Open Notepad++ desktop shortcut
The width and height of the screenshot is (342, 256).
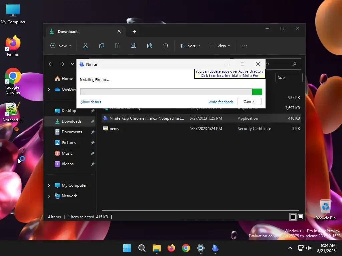coord(13,112)
